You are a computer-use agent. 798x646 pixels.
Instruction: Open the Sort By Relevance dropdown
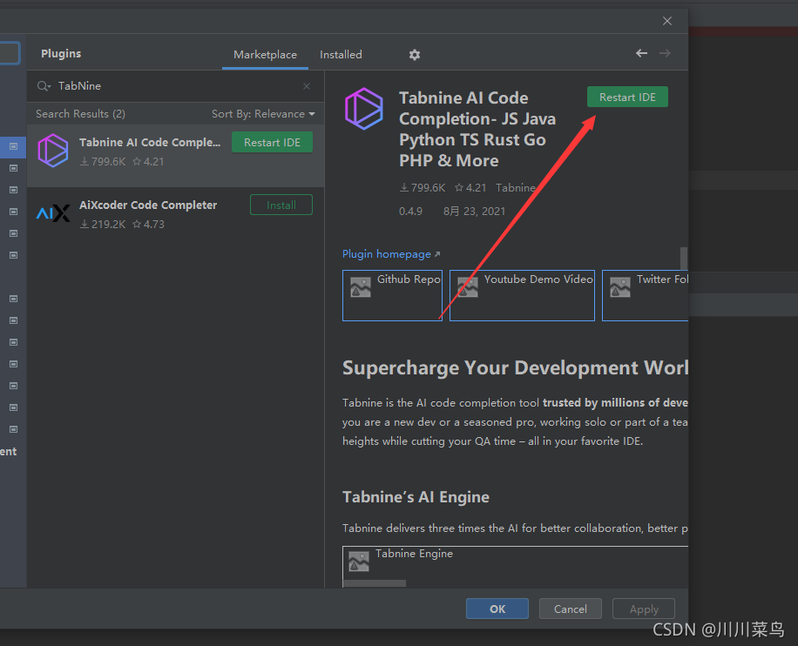pos(263,114)
